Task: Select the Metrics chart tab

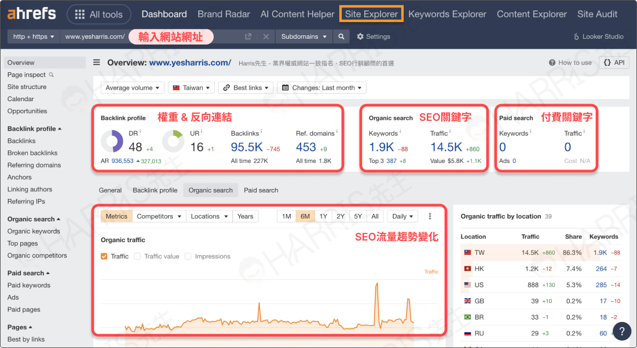Action: [116, 216]
